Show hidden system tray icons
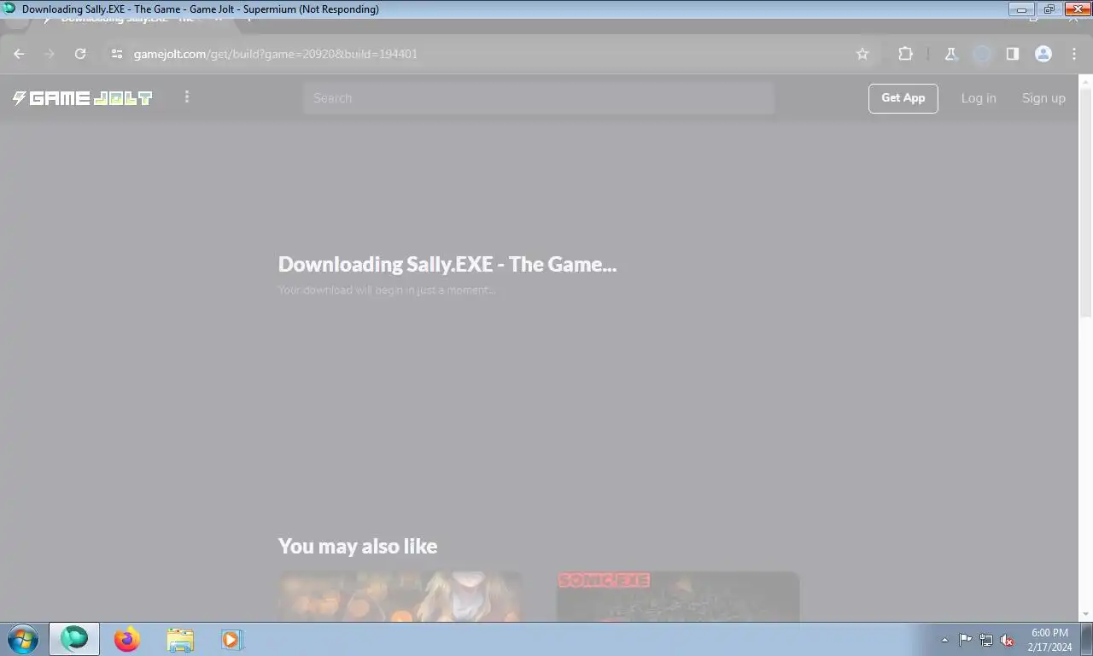Viewport: 1093px width, 656px height. (x=944, y=640)
